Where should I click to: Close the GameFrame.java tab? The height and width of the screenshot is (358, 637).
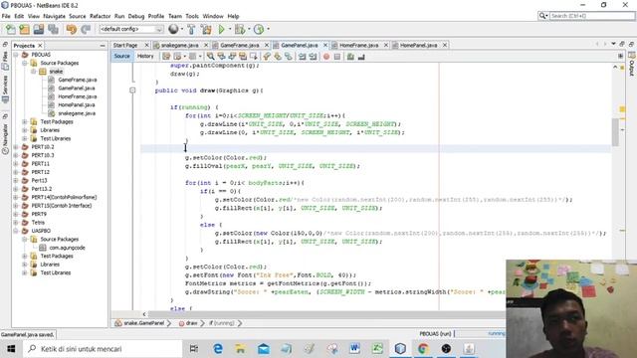(267, 45)
